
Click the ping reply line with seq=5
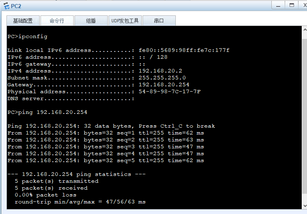coord(106,160)
